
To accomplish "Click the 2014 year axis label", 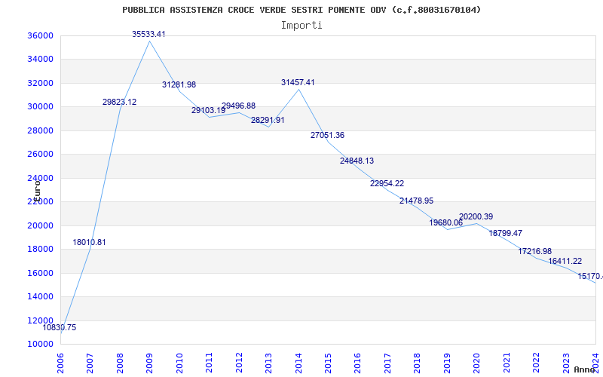I will pos(298,360).
